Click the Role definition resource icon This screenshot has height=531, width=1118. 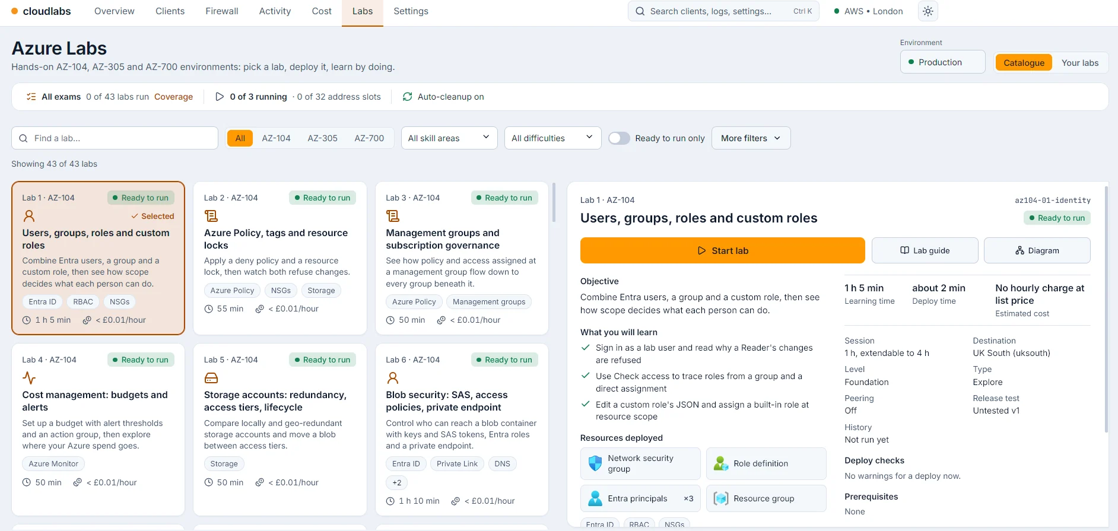click(721, 463)
